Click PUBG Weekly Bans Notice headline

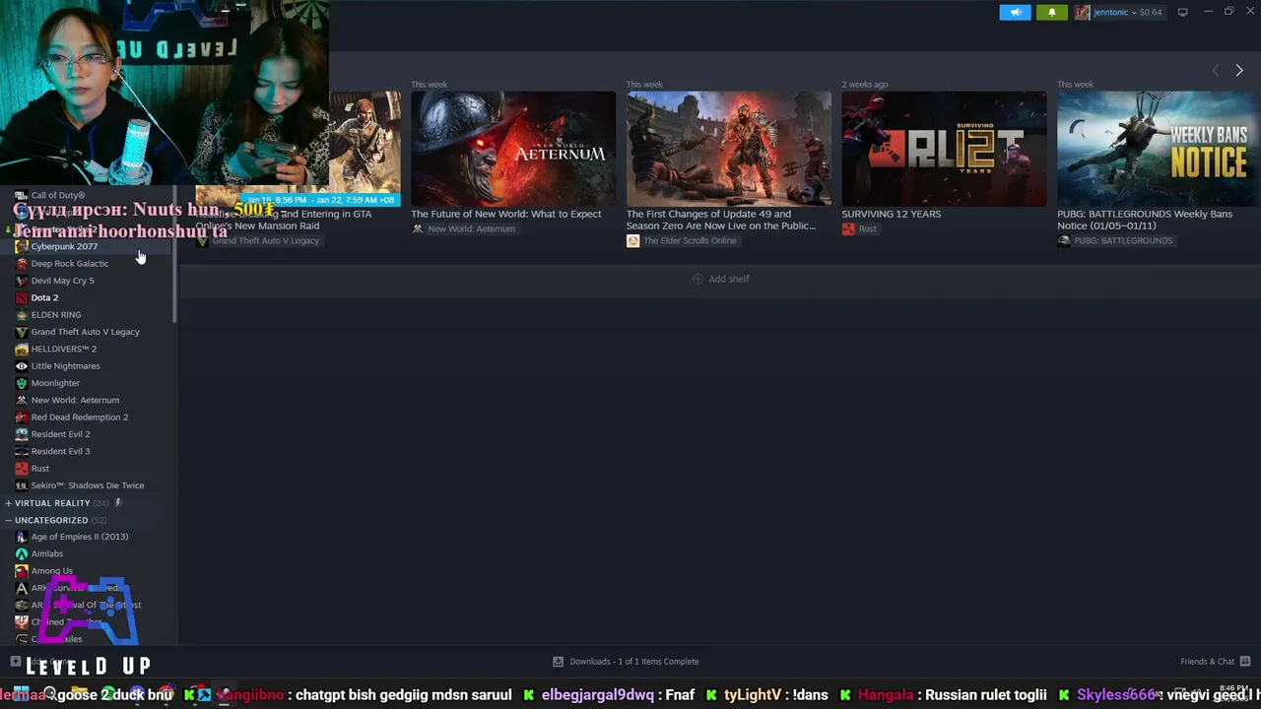coord(1145,220)
